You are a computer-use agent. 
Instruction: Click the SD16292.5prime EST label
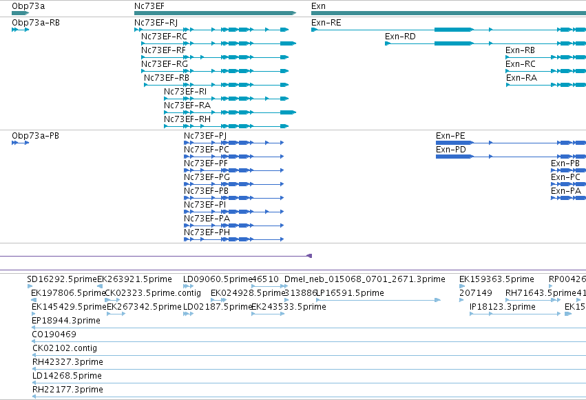[x=62, y=279]
